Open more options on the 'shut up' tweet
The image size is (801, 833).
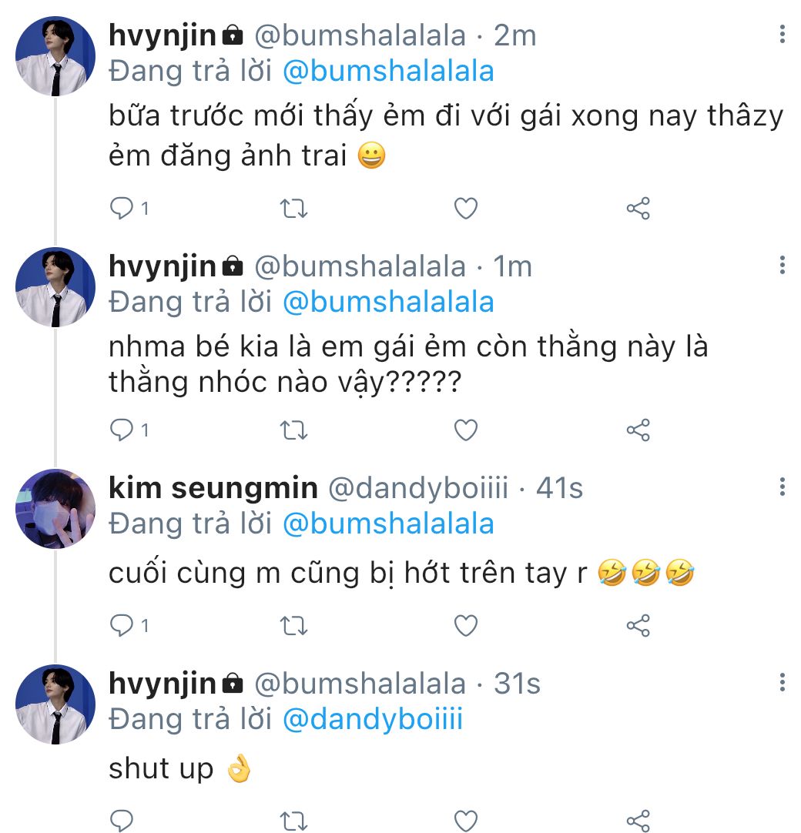[x=783, y=682]
